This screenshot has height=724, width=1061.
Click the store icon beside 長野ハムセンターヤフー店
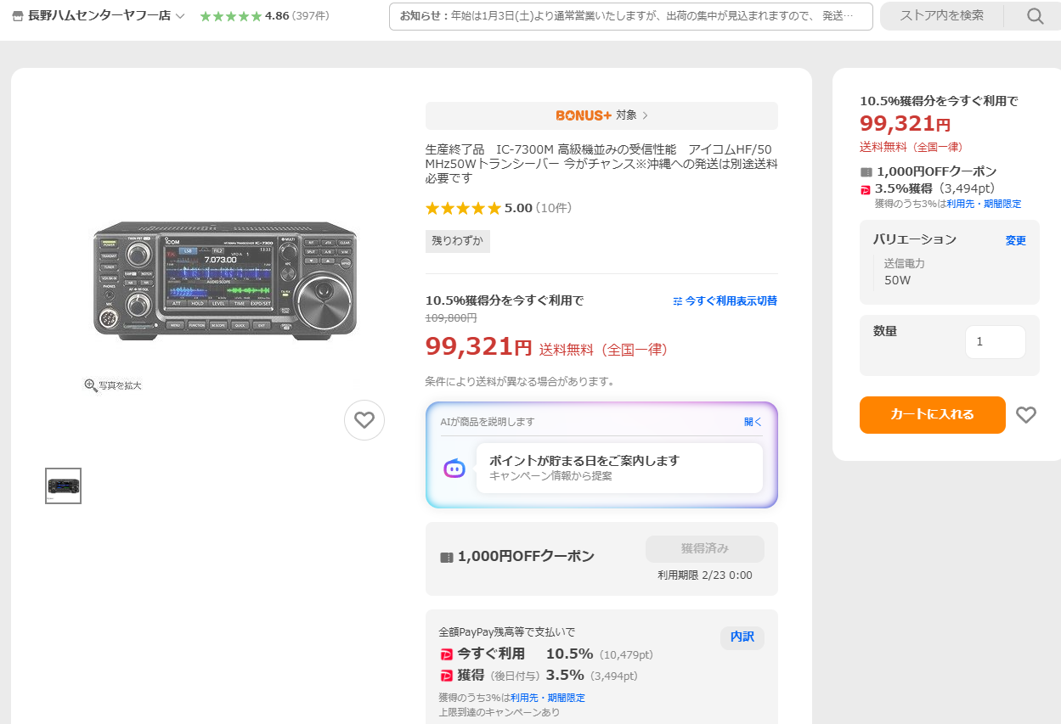17,16
